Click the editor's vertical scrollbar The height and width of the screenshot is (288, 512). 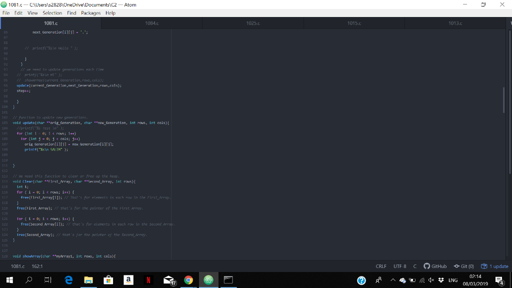pos(503,100)
